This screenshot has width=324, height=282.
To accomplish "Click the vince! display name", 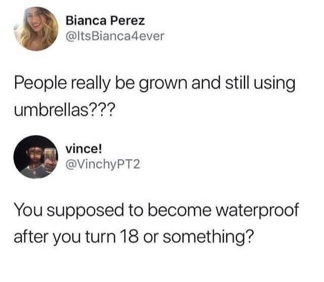I will [x=84, y=149].
